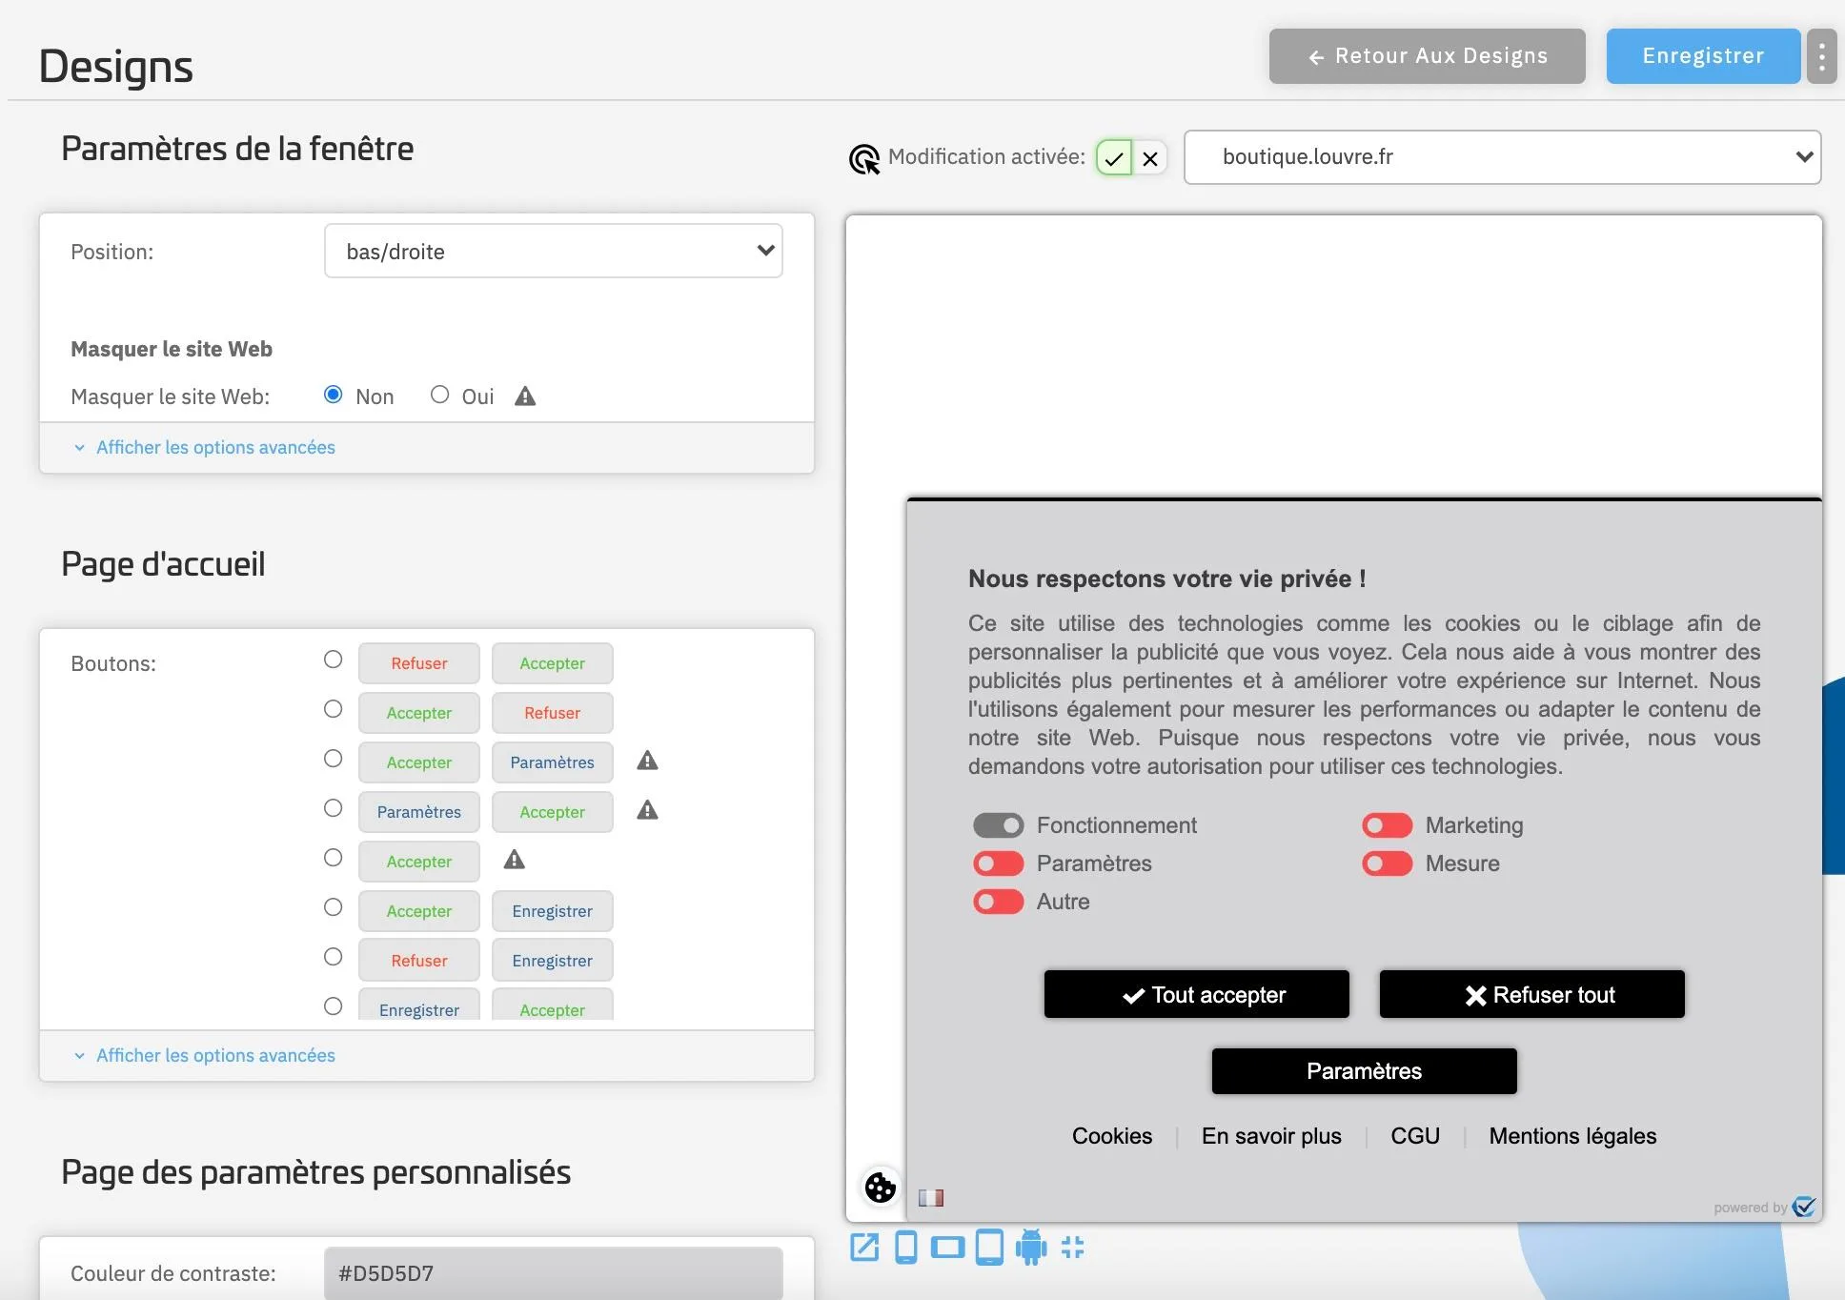Click Retour Aux Designs button
The width and height of the screenshot is (1845, 1300).
coord(1428,56)
